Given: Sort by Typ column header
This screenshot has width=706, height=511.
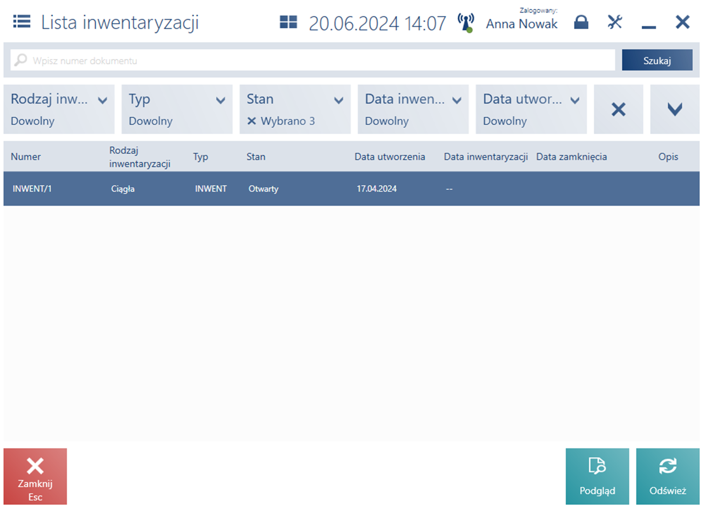Looking at the screenshot, I should click(x=200, y=157).
